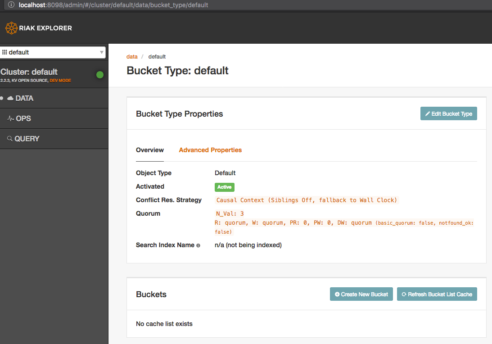The image size is (492, 344).
Task: Click the Buckets section heading
Action: pyautogui.click(x=151, y=294)
